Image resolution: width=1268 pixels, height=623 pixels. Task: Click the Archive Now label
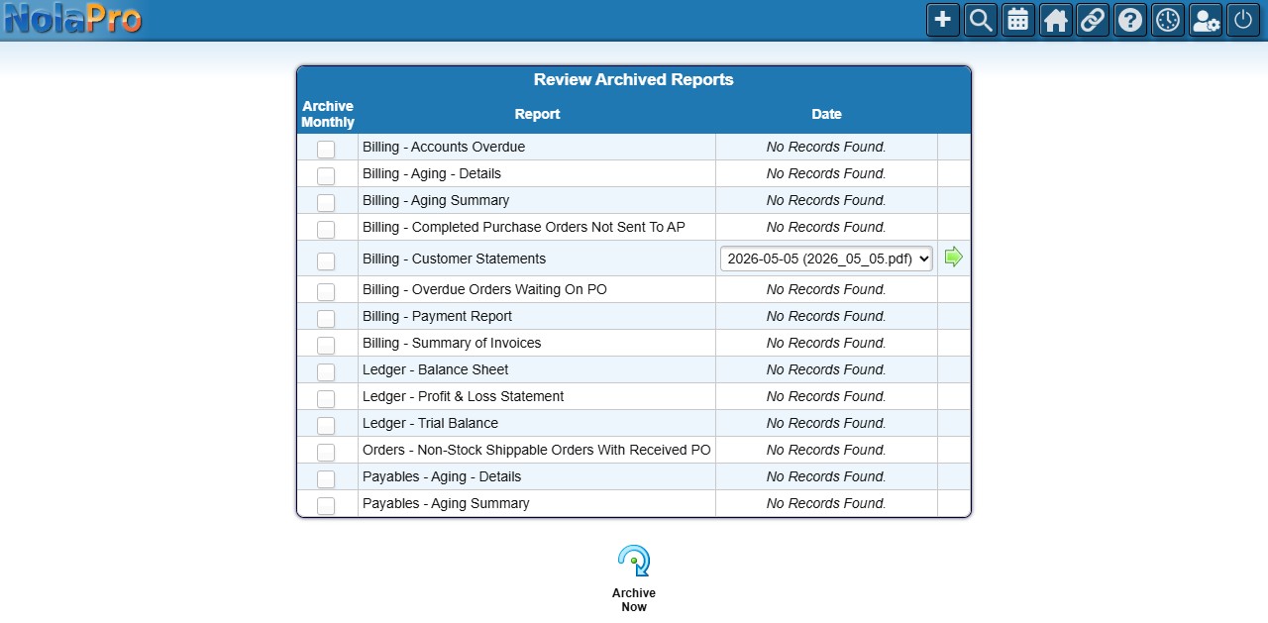point(634,600)
